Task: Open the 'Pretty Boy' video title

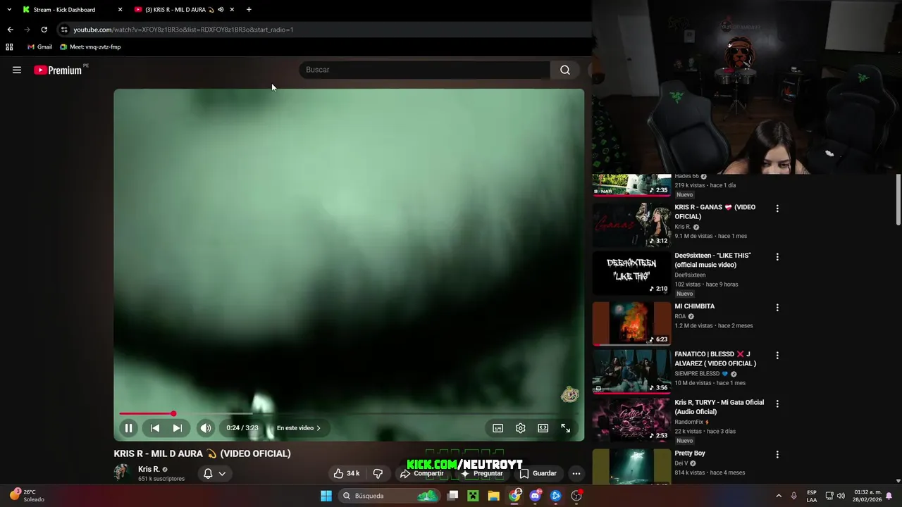Action: tap(690, 453)
